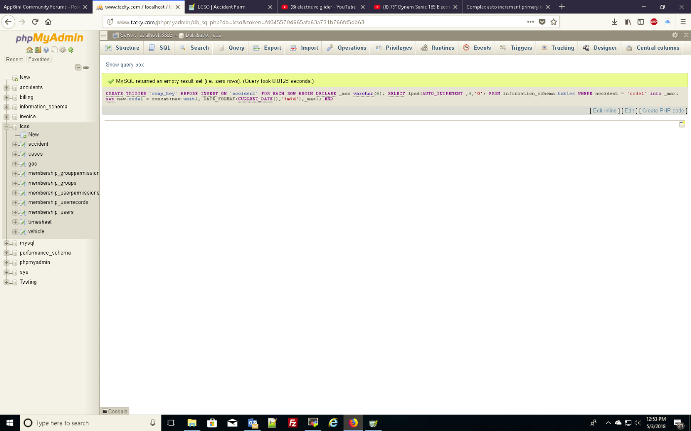Image resolution: width=691 pixels, height=431 pixels.
Task: Reload navigation panel with green refresh icon
Action: tap(71, 50)
